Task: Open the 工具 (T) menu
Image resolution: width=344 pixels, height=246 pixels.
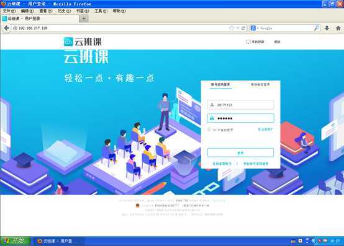Action: pyautogui.click(x=101, y=11)
